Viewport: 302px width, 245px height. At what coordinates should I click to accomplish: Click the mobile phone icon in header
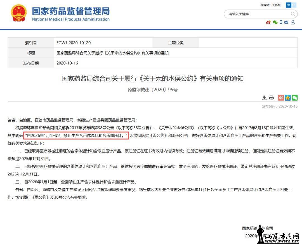(281, 22)
